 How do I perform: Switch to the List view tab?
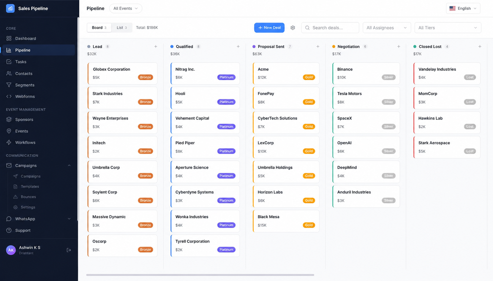coord(122,28)
